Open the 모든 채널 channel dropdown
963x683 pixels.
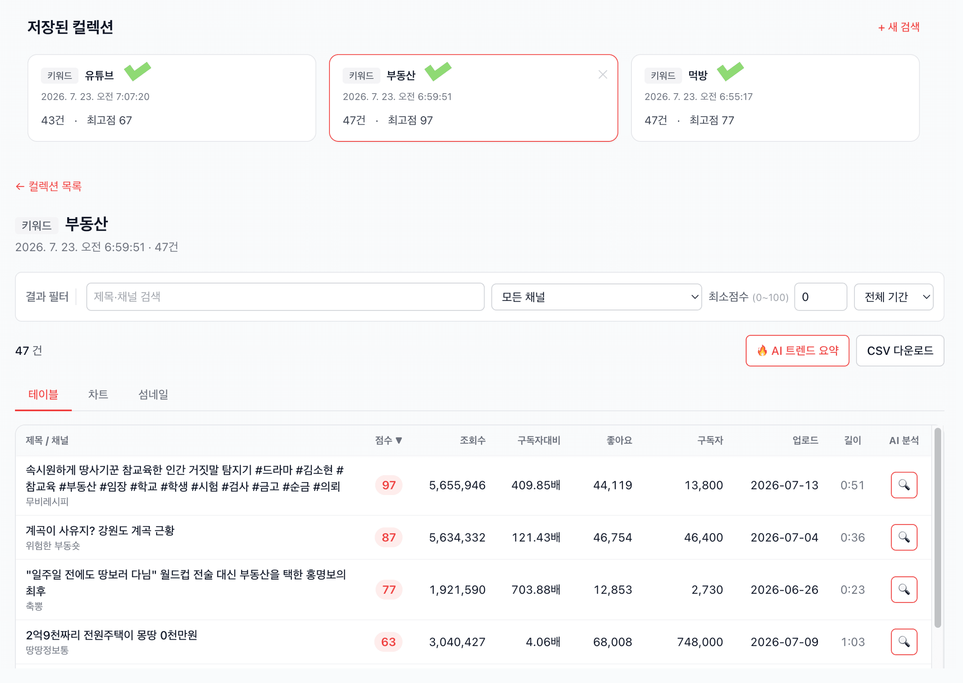pyautogui.click(x=596, y=297)
